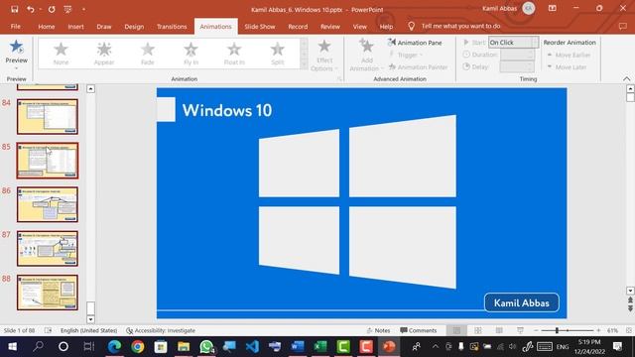Click zoom out minus button

(x=536, y=330)
